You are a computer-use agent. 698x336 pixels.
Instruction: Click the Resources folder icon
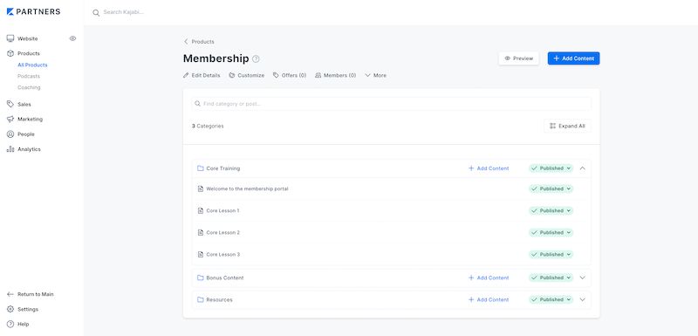201,299
